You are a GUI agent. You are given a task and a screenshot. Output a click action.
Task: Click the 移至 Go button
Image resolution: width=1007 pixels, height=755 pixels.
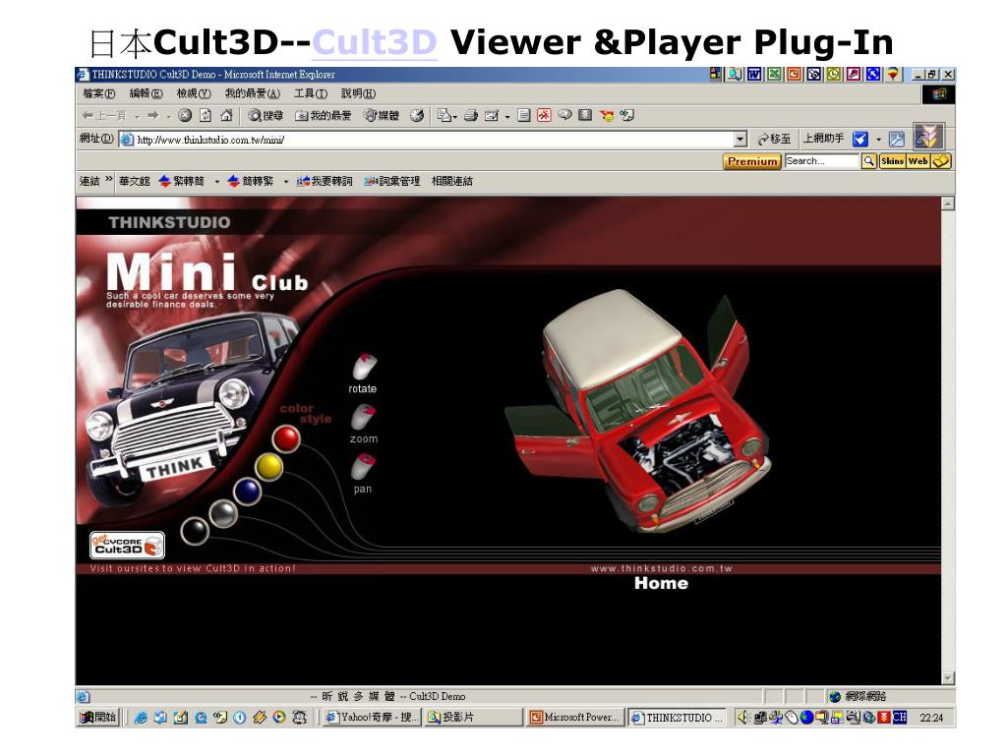tap(774, 140)
